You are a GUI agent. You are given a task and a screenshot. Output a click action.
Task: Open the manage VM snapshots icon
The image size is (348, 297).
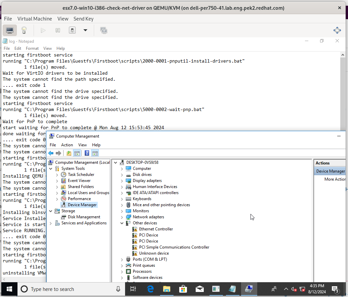[x=104, y=30]
